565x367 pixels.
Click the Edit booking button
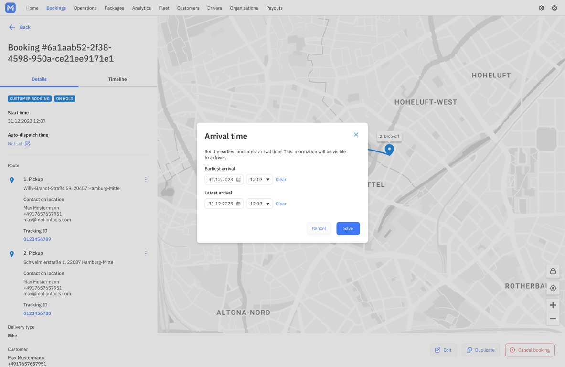pyautogui.click(x=443, y=350)
